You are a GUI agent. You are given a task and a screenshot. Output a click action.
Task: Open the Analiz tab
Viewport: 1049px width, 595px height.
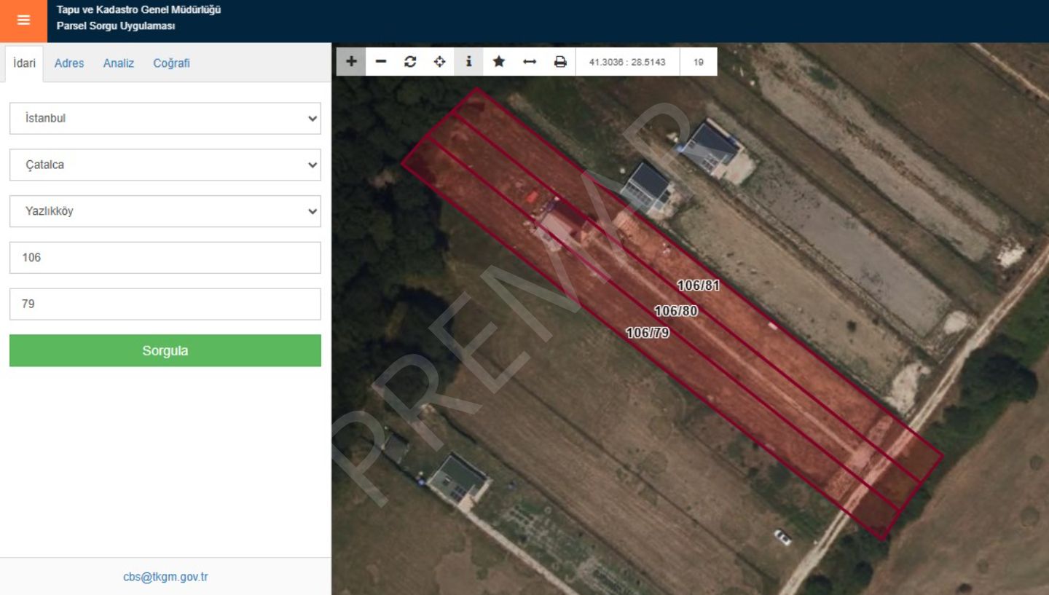[x=119, y=63]
